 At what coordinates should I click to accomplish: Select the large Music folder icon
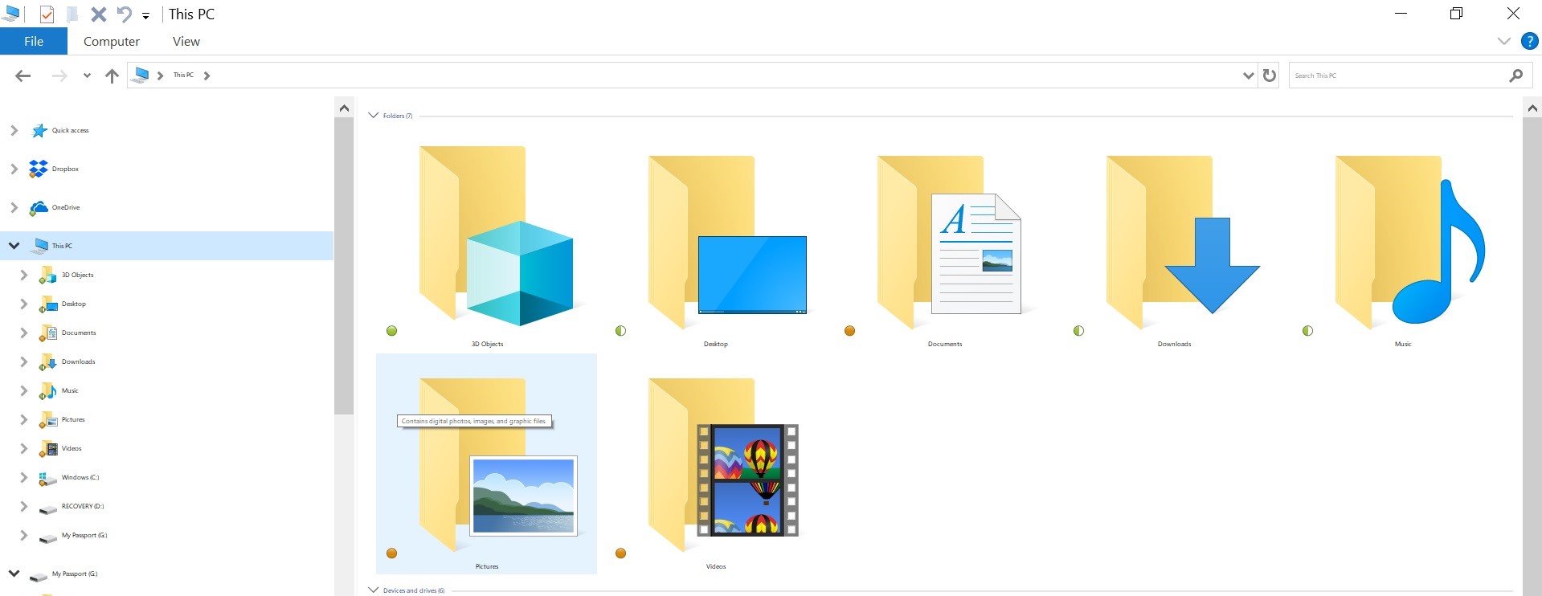(x=1410, y=241)
